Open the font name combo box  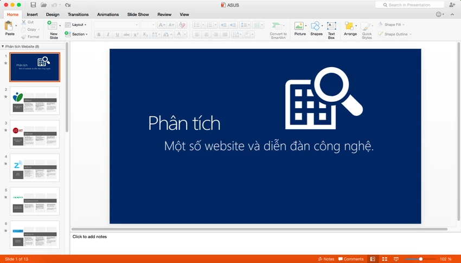click(x=117, y=25)
